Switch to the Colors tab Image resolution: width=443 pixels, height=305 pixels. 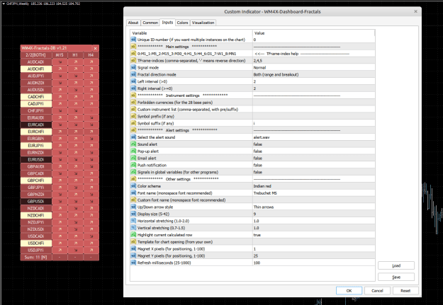pyautogui.click(x=182, y=23)
